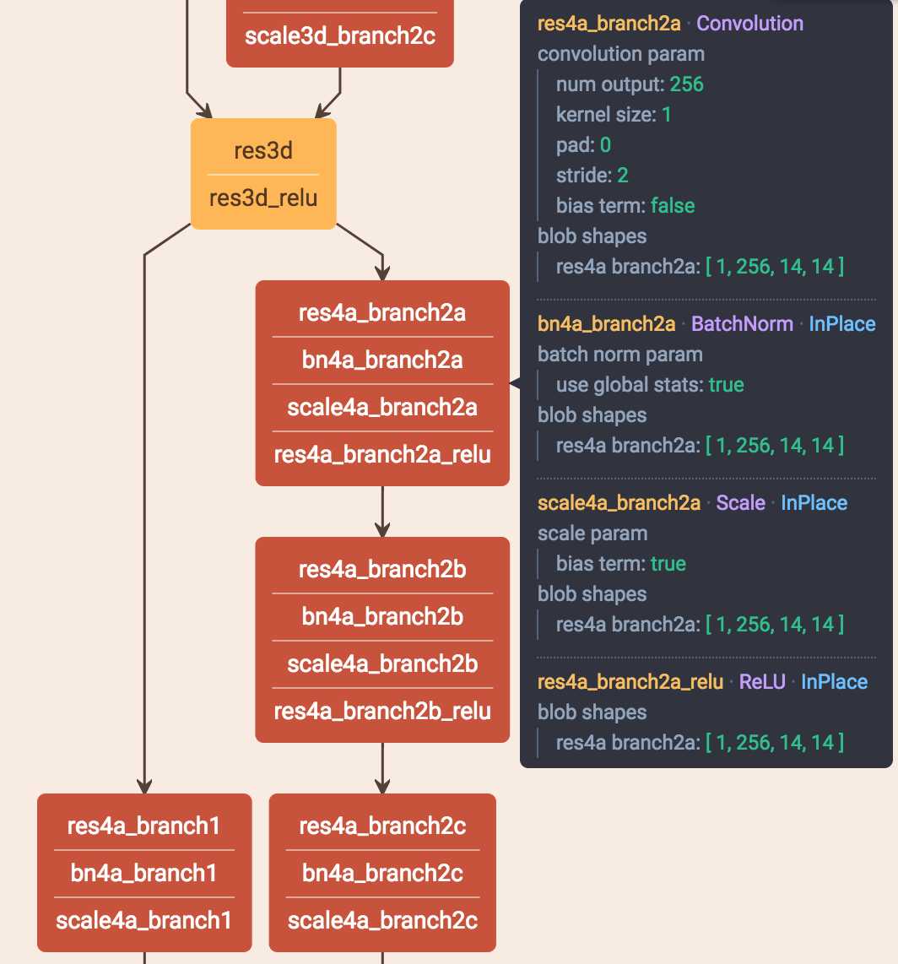This screenshot has height=964, width=898.
Task: Click the num output value 256
Action: [x=686, y=84]
